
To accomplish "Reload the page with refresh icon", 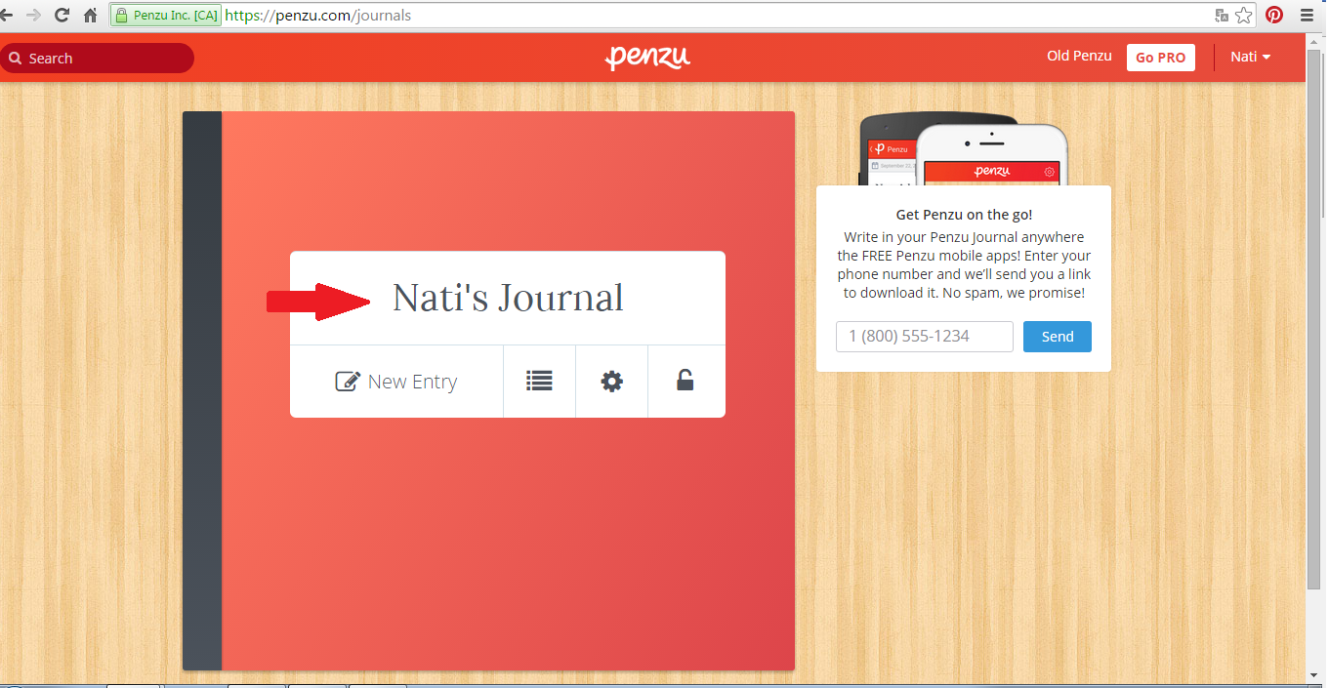I will click(x=62, y=15).
